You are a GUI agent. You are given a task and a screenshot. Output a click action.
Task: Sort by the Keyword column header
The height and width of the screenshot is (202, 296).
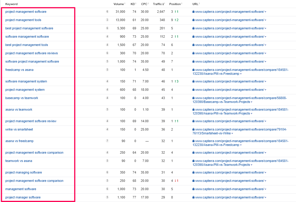tap(11, 4)
